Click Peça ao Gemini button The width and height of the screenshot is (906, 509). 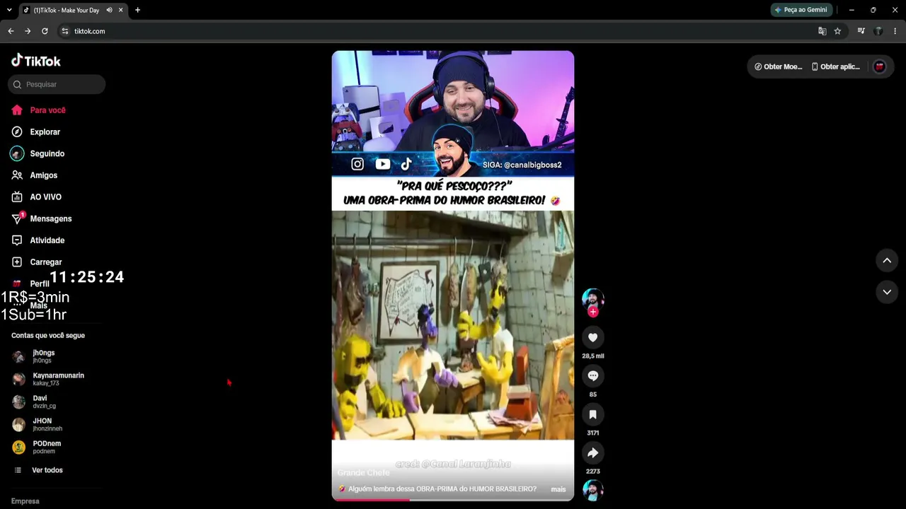(x=801, y=10)
